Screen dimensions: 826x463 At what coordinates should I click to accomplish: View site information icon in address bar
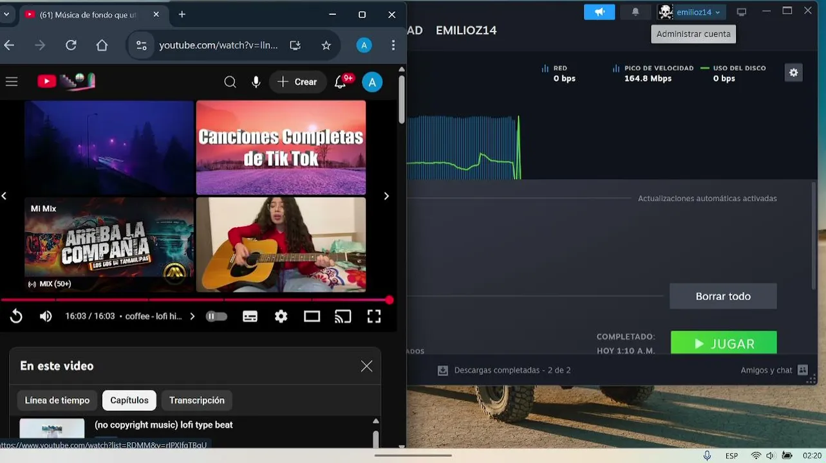141,45
